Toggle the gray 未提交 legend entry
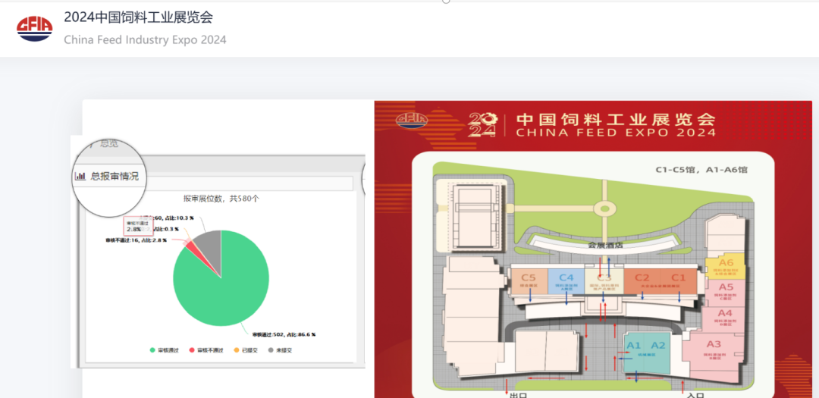 [279, 350]
